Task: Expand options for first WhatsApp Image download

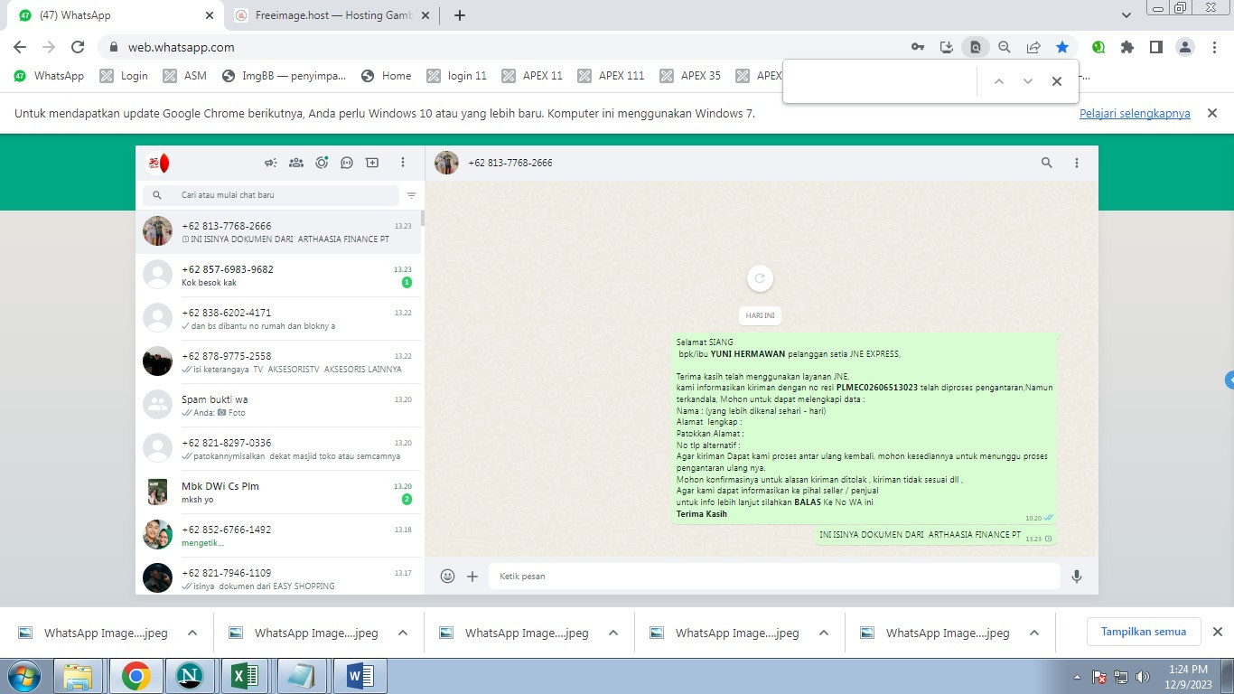Action: pos(192,633)
